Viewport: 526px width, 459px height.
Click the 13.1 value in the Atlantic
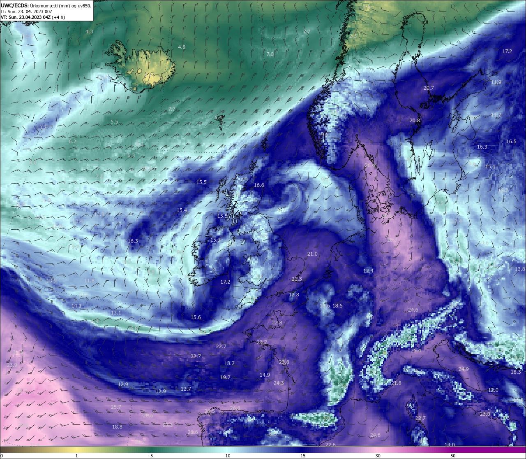116,313
